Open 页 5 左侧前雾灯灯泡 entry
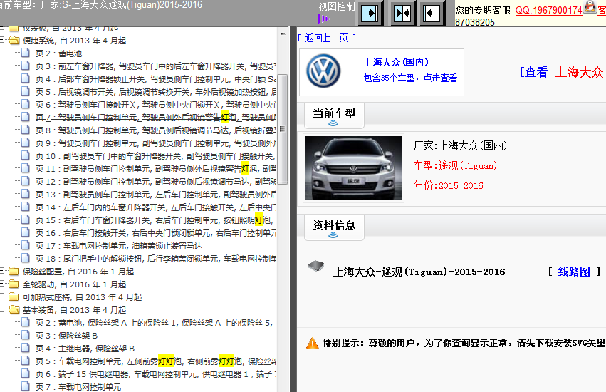This screenshot has width=606, height=392. 156,361
